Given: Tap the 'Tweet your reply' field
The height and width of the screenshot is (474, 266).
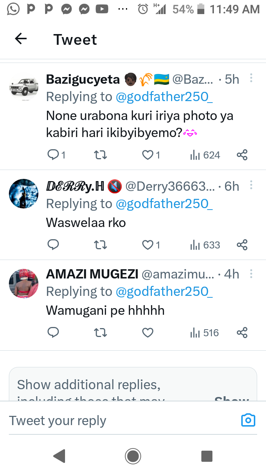Looking at the screenshot, I should click(x=111, y=421).
